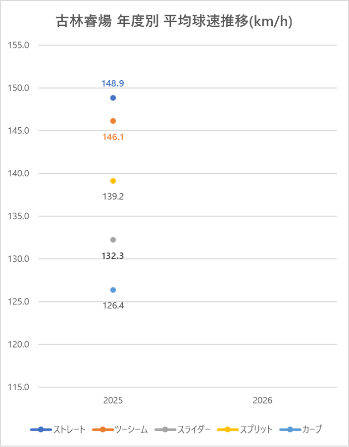
Task: Click the 139.2 data label
Action: (113, 197)
